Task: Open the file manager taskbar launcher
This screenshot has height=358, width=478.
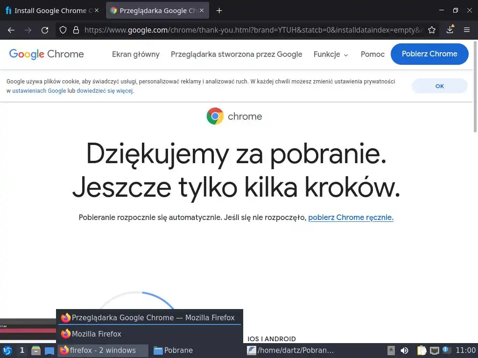Action: click(x=36, y=351)
